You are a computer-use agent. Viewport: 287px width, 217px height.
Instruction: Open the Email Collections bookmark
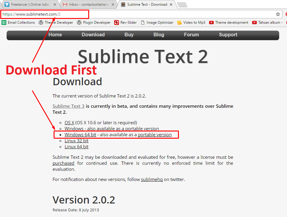coord(18,23)
